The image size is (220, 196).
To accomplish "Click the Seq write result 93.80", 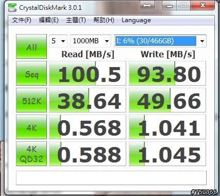I will [x=167, y=73].
